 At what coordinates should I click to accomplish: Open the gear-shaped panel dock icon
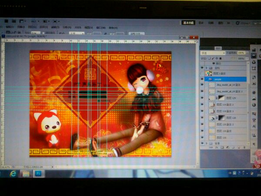[x=254, y=92]
